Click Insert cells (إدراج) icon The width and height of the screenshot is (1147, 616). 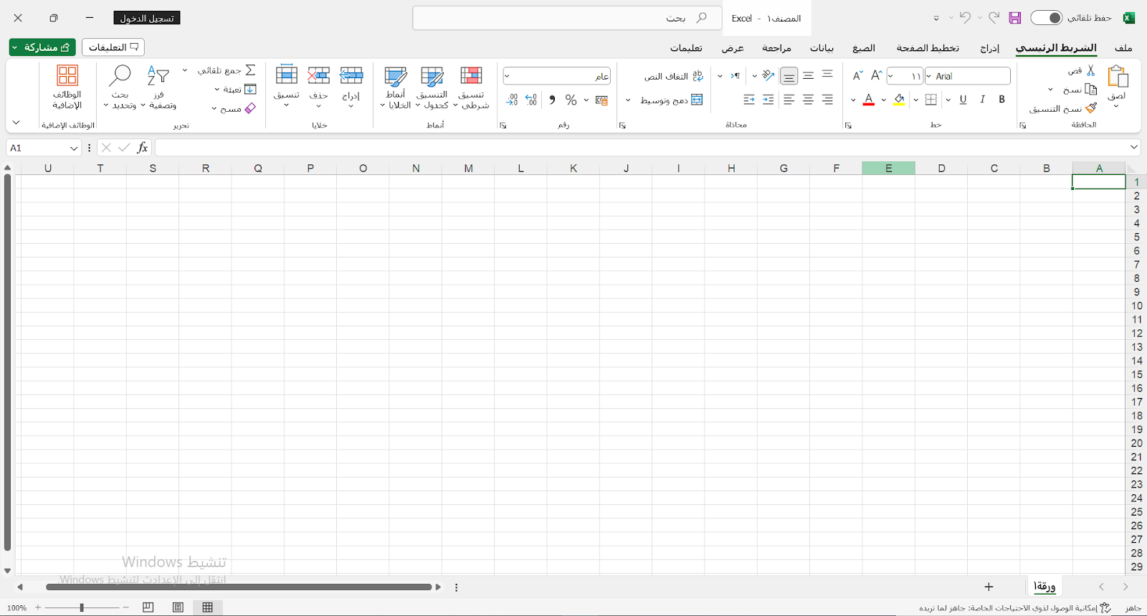point(351,75)
